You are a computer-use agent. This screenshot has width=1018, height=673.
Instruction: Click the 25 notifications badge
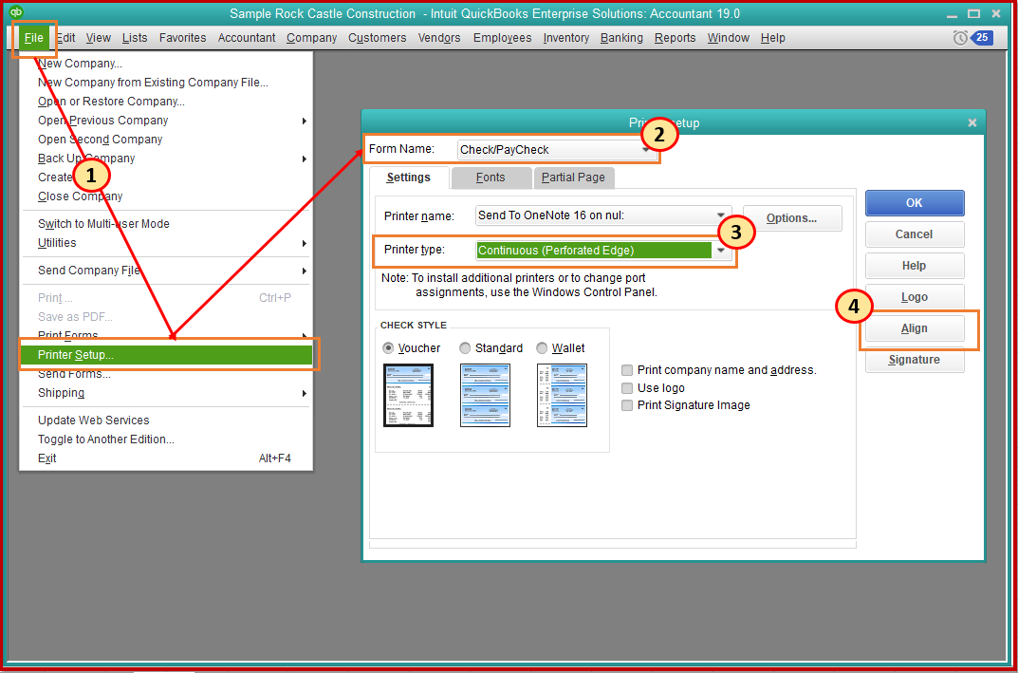pyautogui.click(x=982, y=38)
